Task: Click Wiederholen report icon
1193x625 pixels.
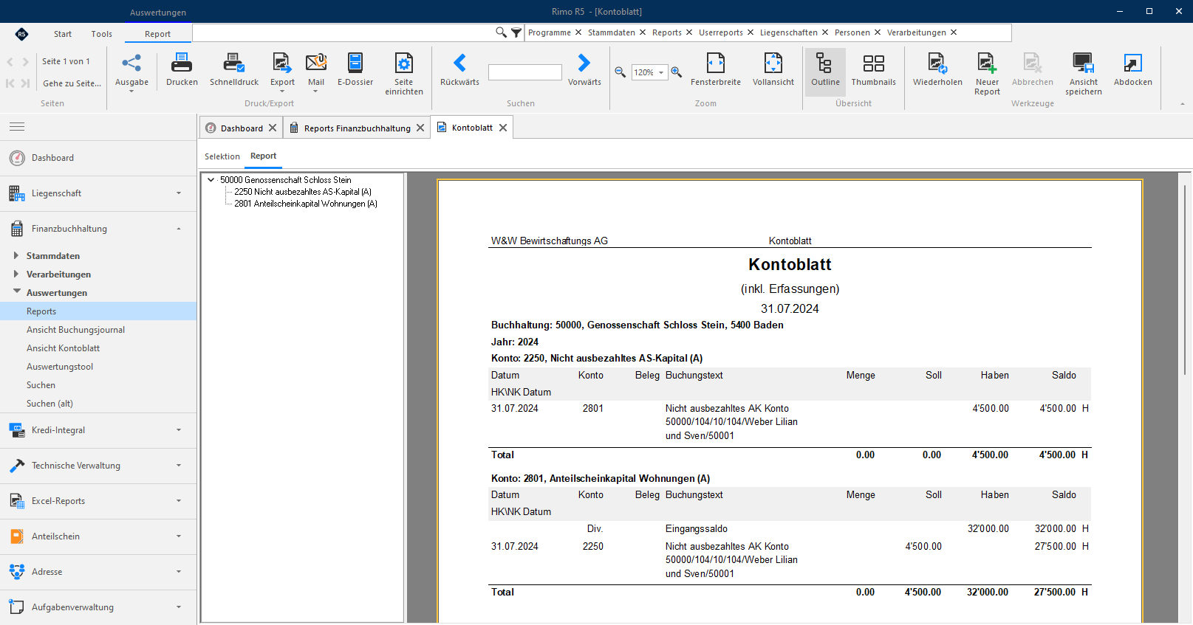Action: (937, 63)
